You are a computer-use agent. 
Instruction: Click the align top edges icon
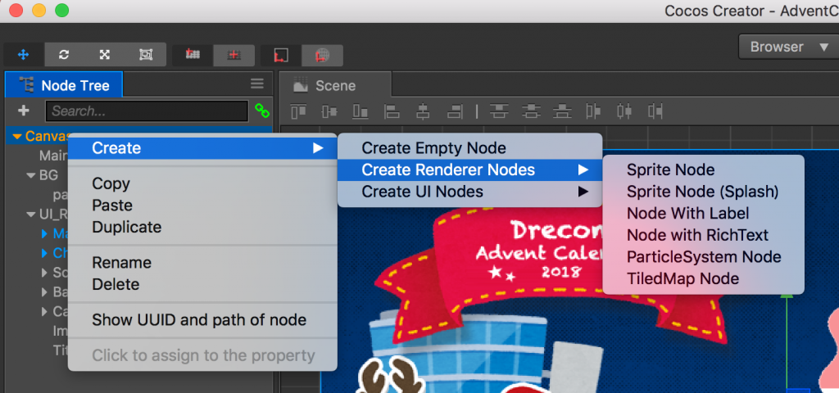click(299, 111)
